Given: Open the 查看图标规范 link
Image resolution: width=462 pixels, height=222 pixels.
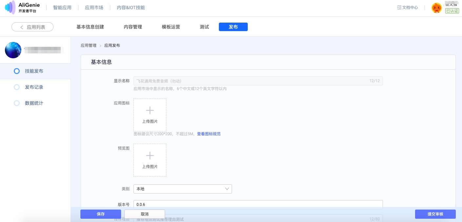Looking at the screenshot, I should pyautogui.click(x=209, y=134).
